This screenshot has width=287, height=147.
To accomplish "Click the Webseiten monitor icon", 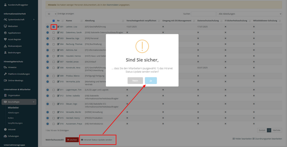I will tap(5, 26).
